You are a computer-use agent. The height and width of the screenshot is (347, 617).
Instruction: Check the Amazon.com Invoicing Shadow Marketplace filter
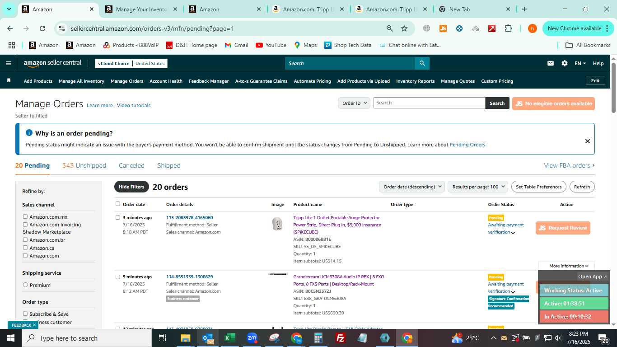[25, 225]
